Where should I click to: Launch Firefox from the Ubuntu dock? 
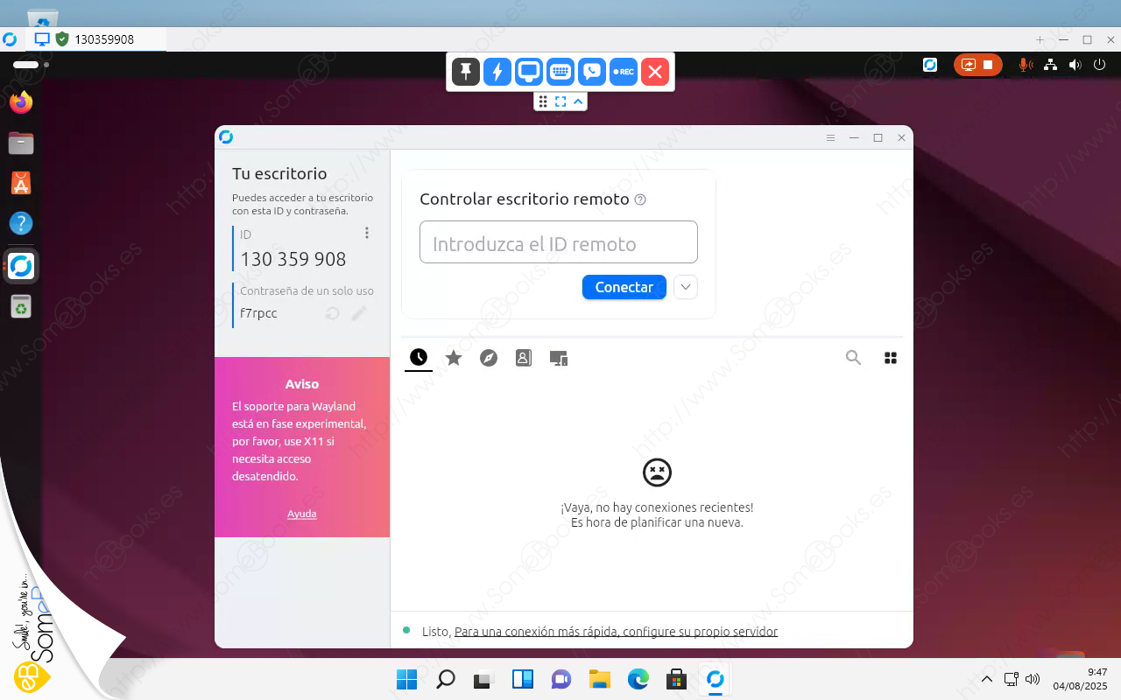[x=21, y=102]
